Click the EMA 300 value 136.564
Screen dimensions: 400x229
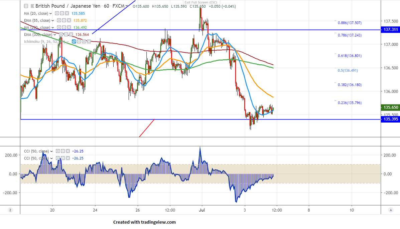tap(82, 34)
